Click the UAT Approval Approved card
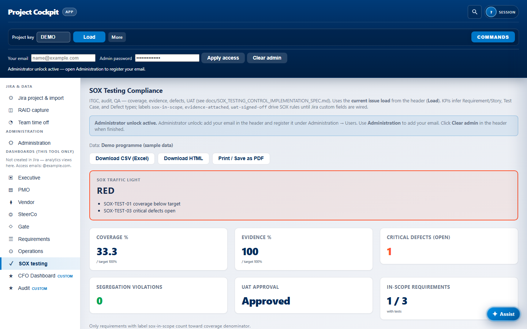The image size is (527, 329). tap(304, 295)
